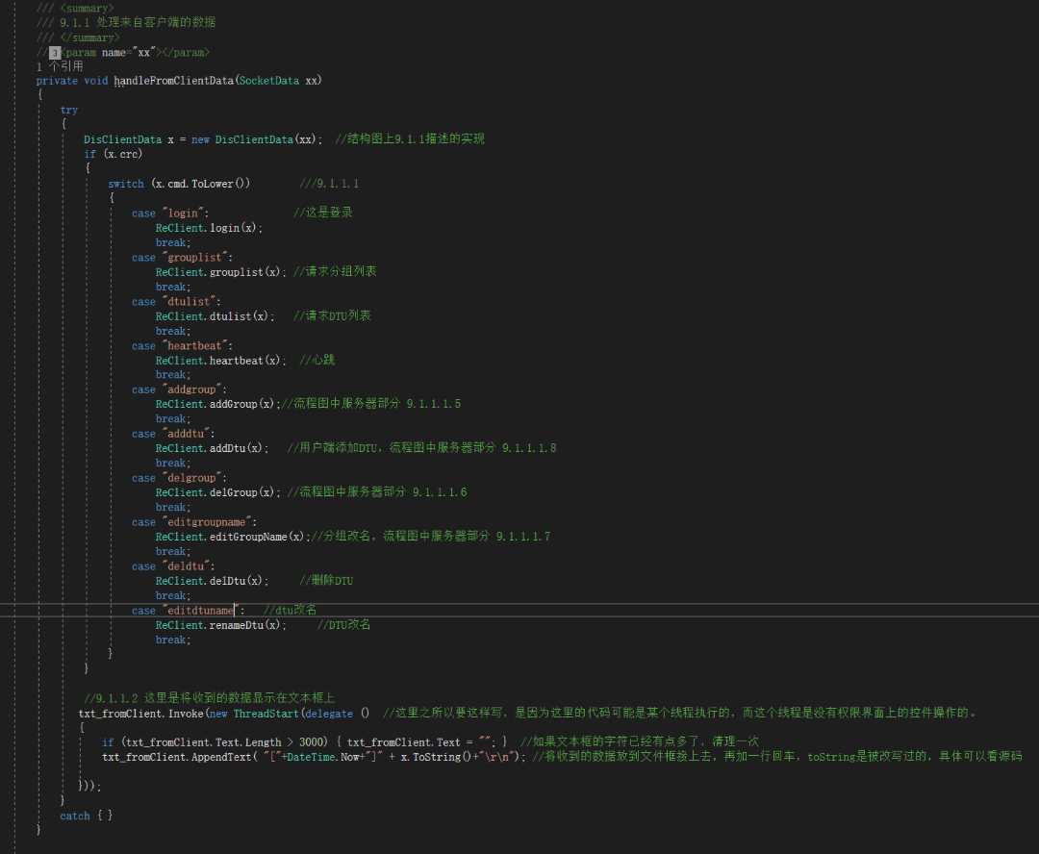Click the ReClient.addGroup(x) call

click(x=218, y=404)
